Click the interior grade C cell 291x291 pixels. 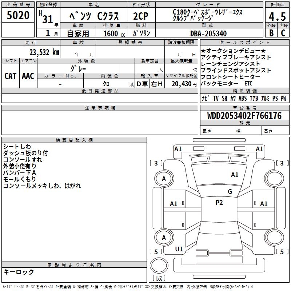point(283,33)
